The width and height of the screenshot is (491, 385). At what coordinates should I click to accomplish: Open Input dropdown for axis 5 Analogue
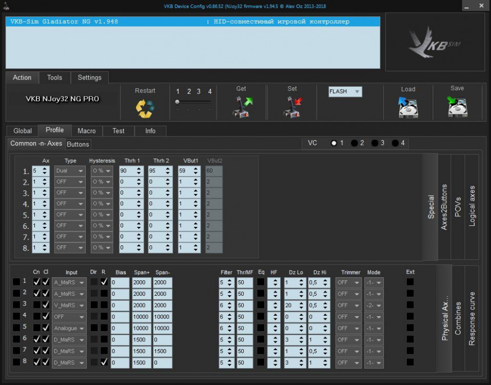coord(69,329)
